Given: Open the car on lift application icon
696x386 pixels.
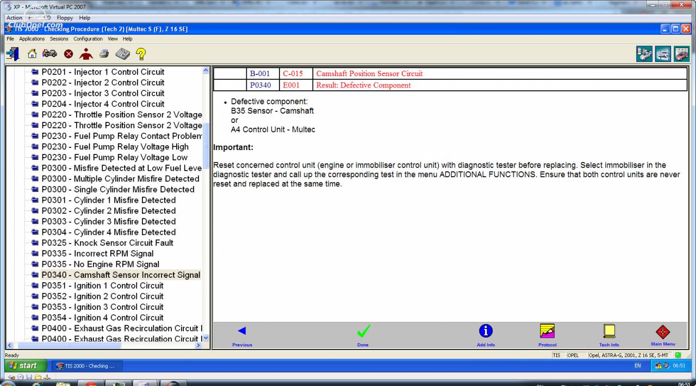Looking at the screenshot, I should click(663, 54).
